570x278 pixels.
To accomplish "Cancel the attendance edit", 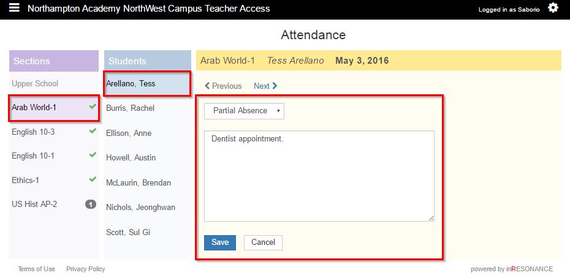I will (263, 242).
